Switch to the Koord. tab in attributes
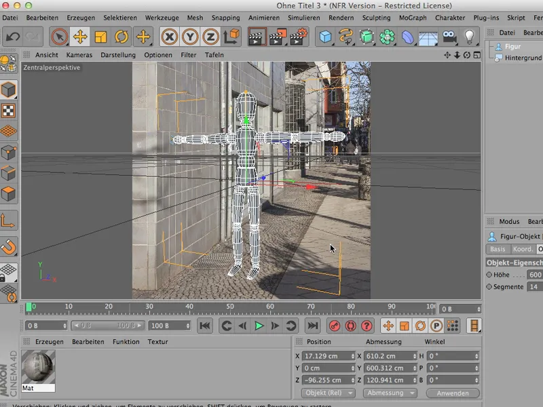This screenshot has height=407, width=543. click(x=524, y=248)
